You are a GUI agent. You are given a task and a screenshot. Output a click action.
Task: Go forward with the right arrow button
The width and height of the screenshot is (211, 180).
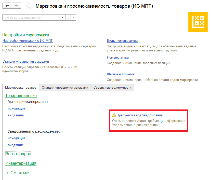coord(16,6)
